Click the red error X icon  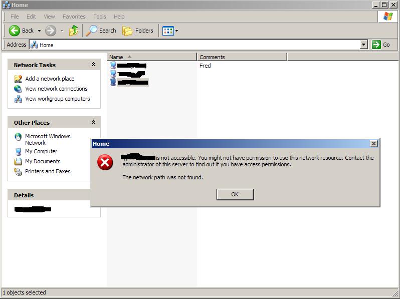pyautogui.click(x=105, y=162)
